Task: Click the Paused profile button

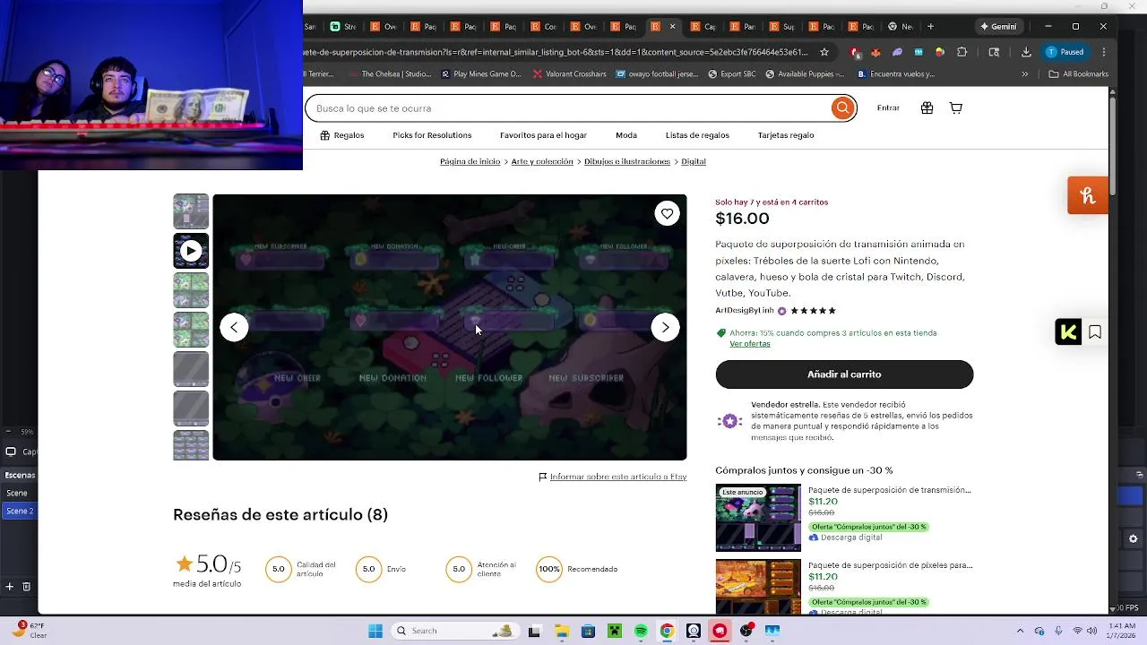Action: (x=1065, y=52)
